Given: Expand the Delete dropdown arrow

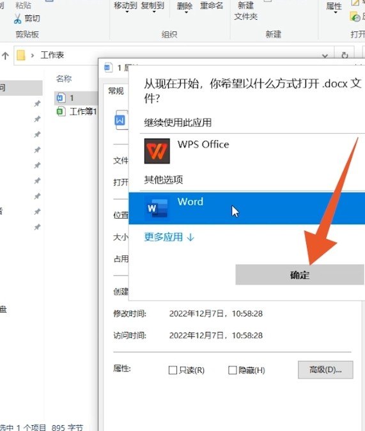Looking at the screenshot, I should click(186, 12).
